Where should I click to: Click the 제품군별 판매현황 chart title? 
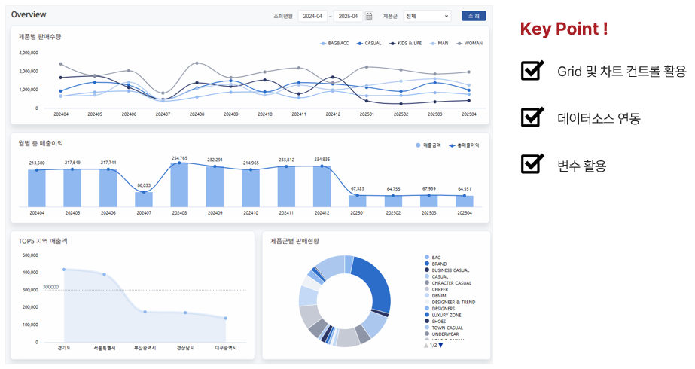point(294,241)
